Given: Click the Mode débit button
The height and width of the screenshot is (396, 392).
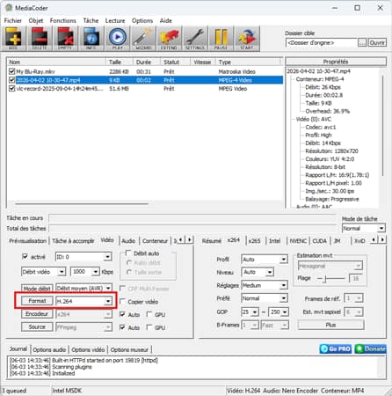Looking at the screenshot, I should pyautogui.click(x=37, y=289).
